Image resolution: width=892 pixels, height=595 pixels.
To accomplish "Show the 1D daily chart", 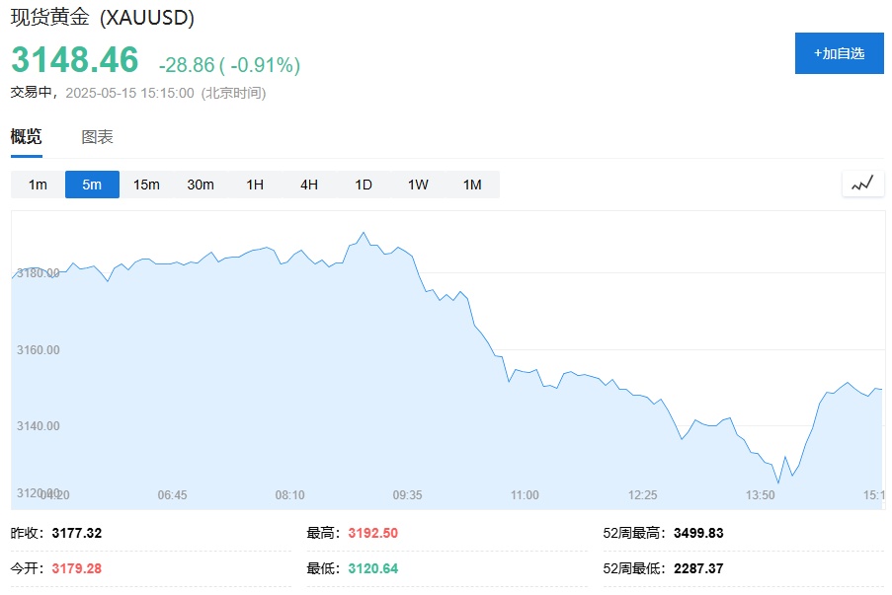I will point(364,185).
